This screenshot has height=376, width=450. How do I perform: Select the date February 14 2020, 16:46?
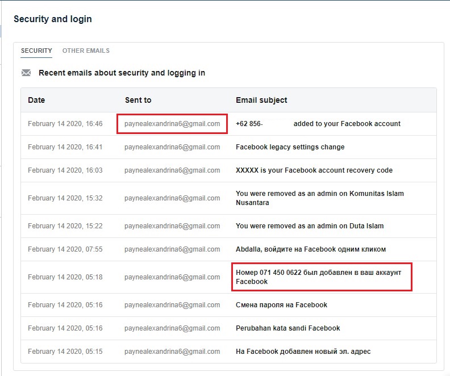pyautogui.click(x=65, y=124)
